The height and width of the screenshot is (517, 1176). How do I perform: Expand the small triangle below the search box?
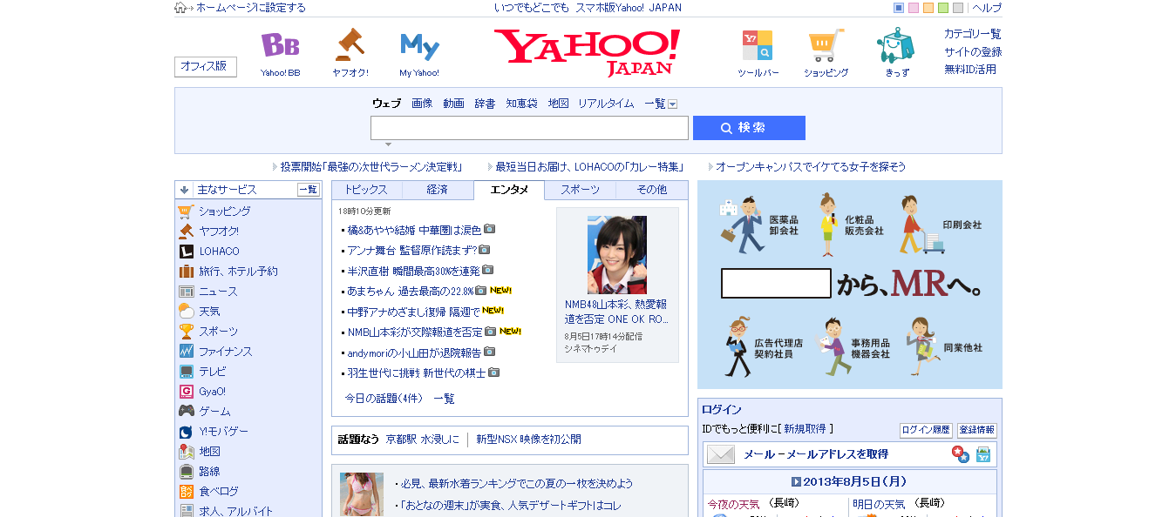[x=388, y=144]
